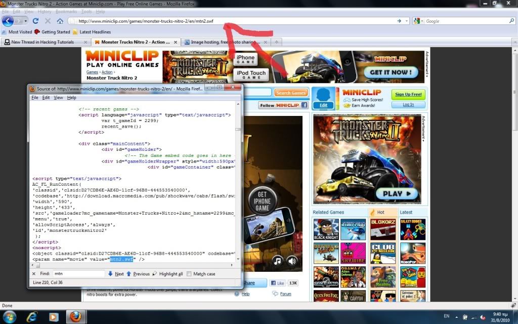Click the source window horizontal scrollbar

tap(133, 265)
